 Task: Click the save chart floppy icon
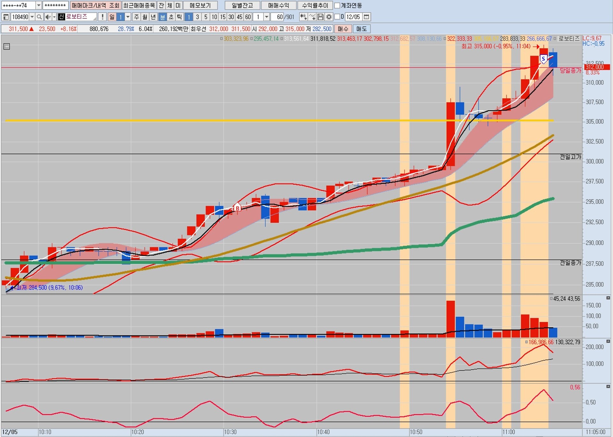coord(321,17)
